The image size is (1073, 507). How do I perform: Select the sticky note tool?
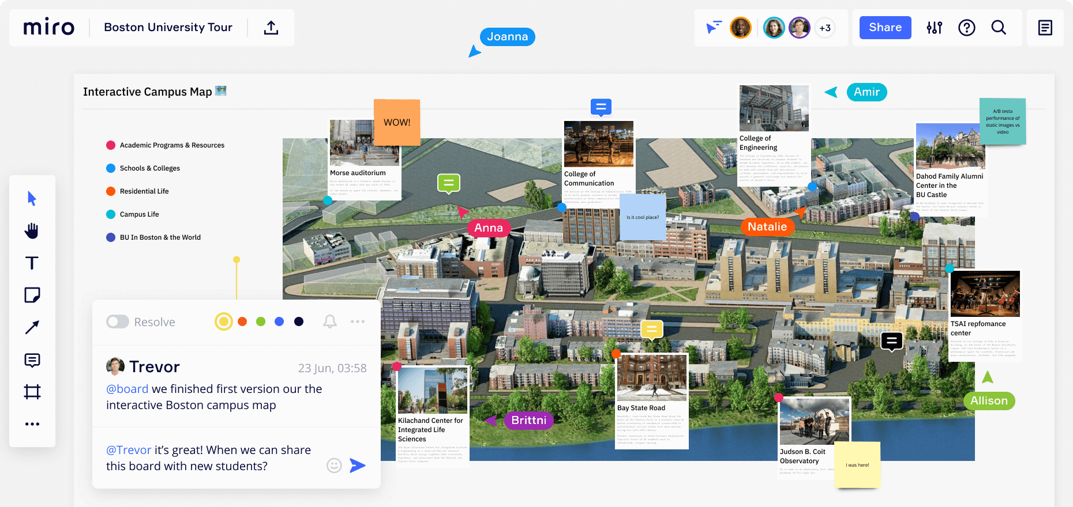(32, 296)
